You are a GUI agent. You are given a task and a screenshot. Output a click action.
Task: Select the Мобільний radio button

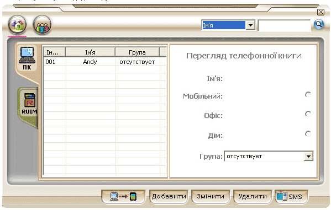308,95
